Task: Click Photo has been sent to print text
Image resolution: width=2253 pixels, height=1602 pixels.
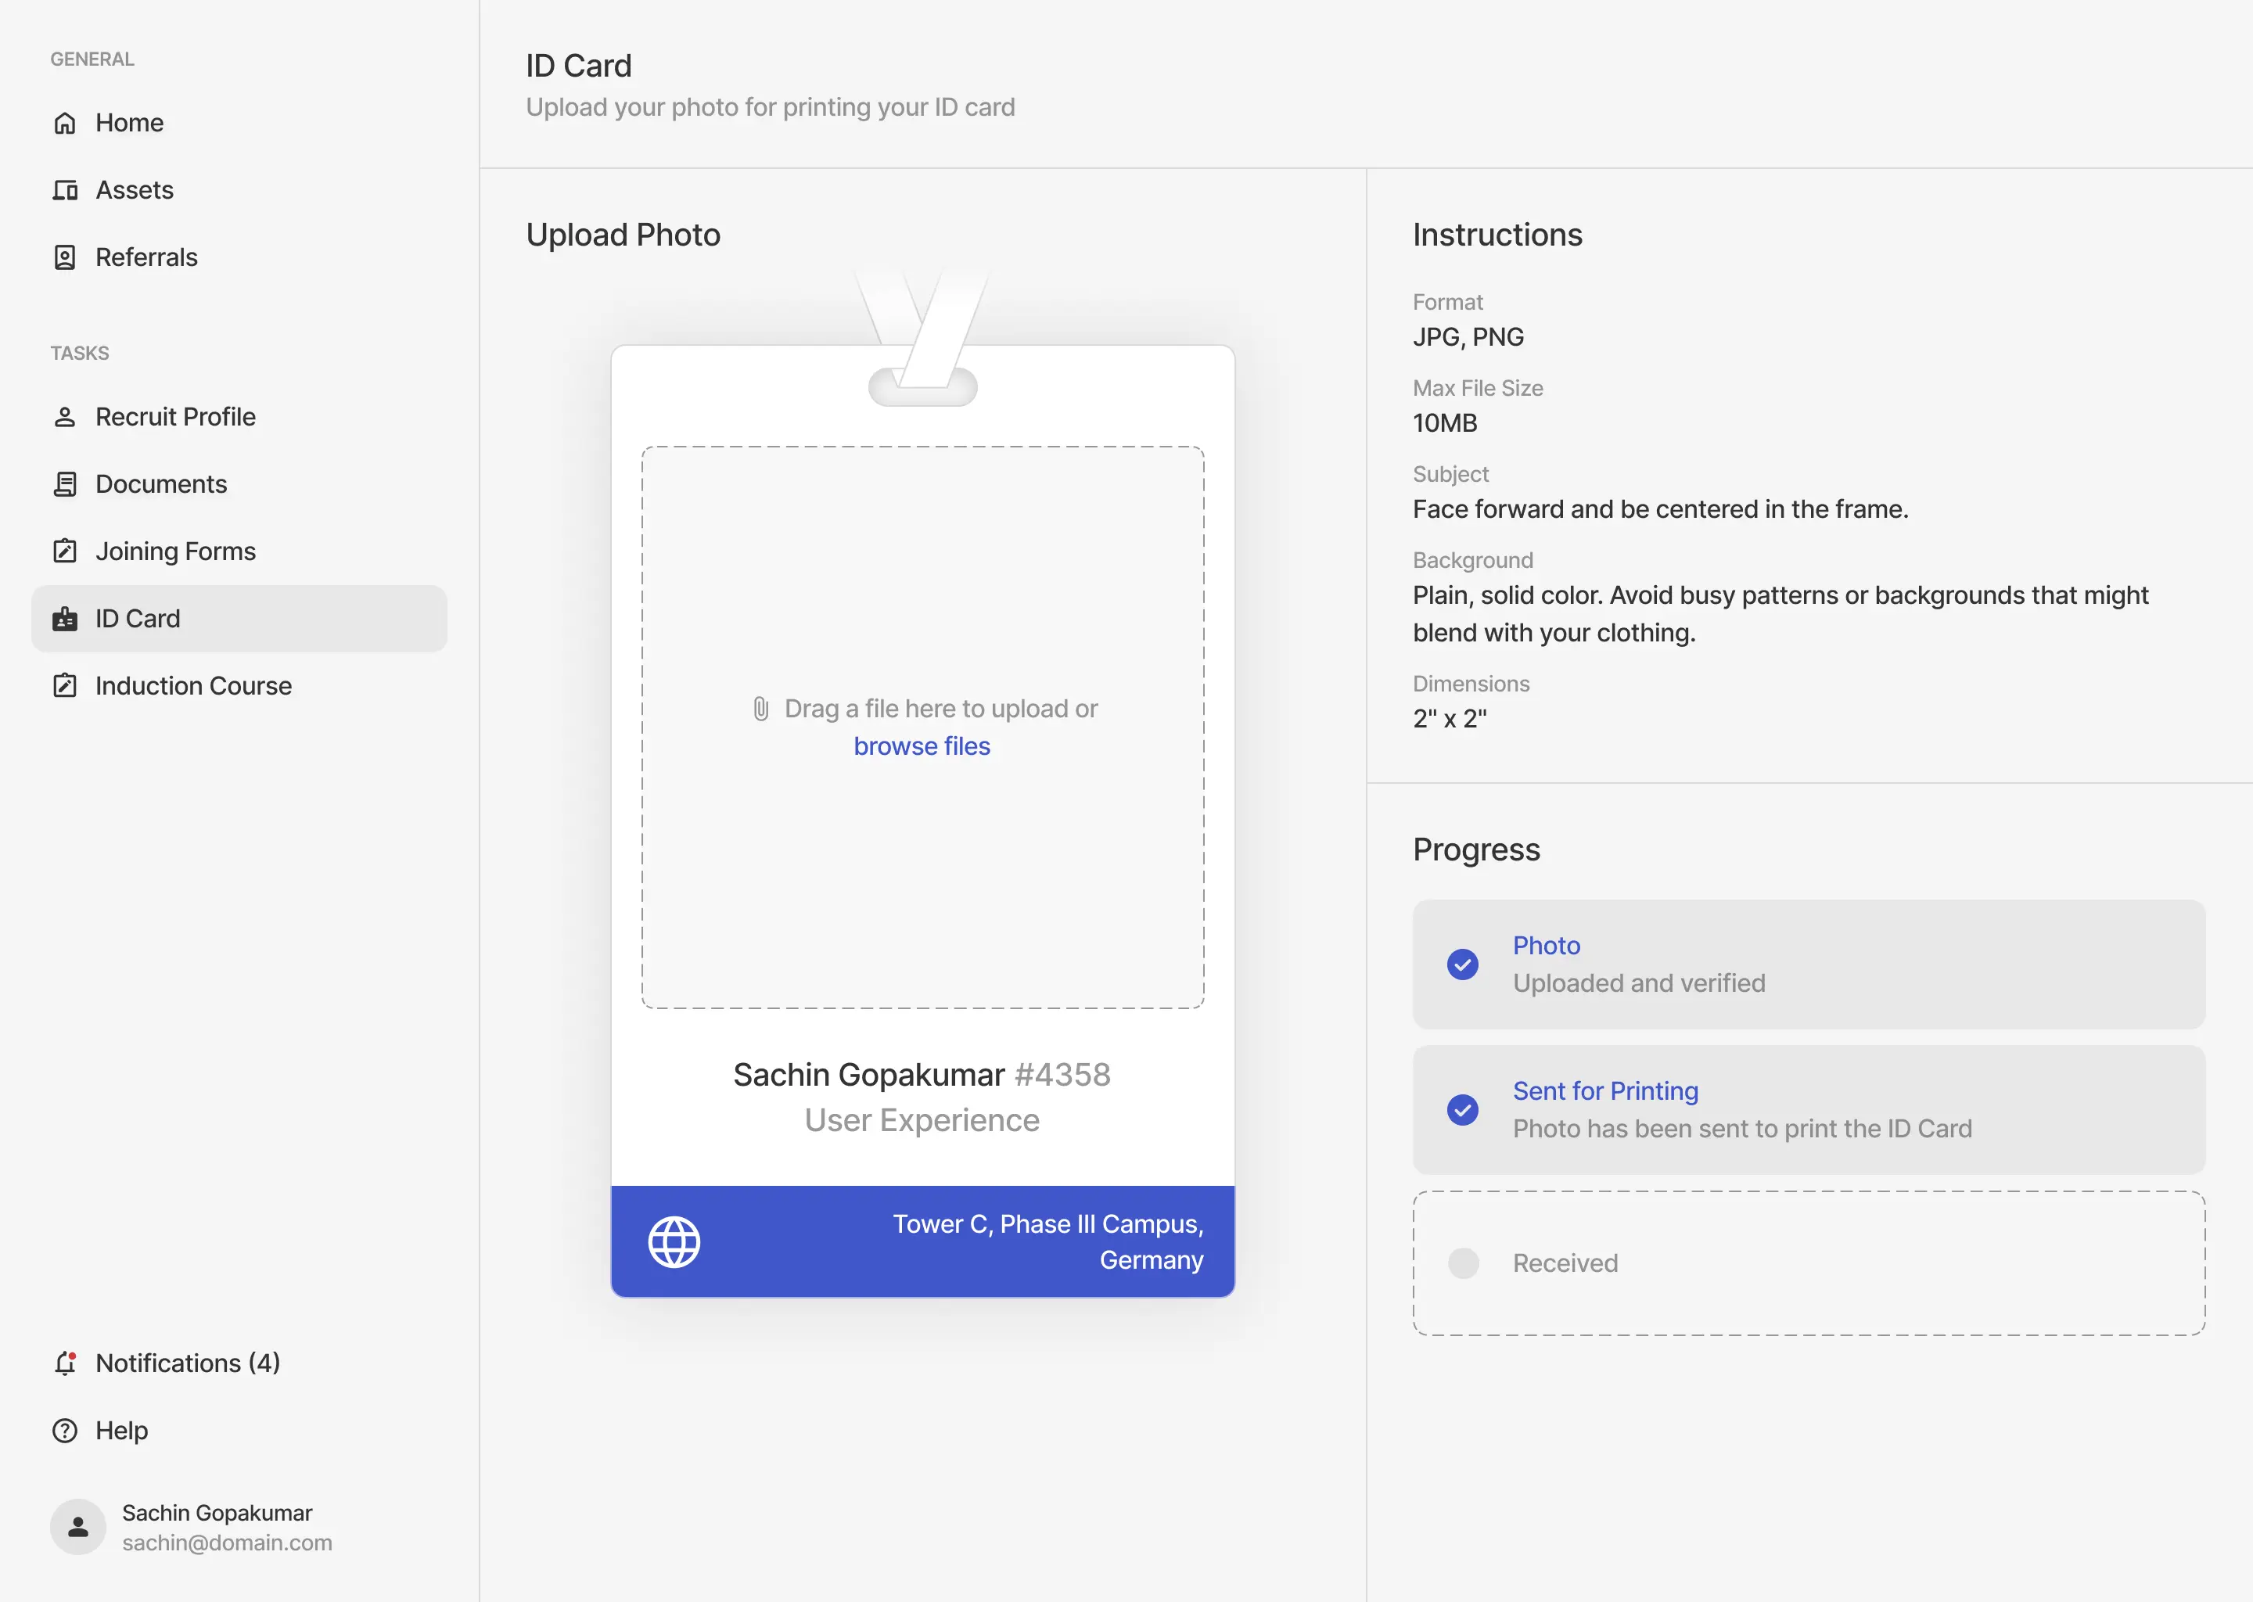Action: tap(1742, 1129)
